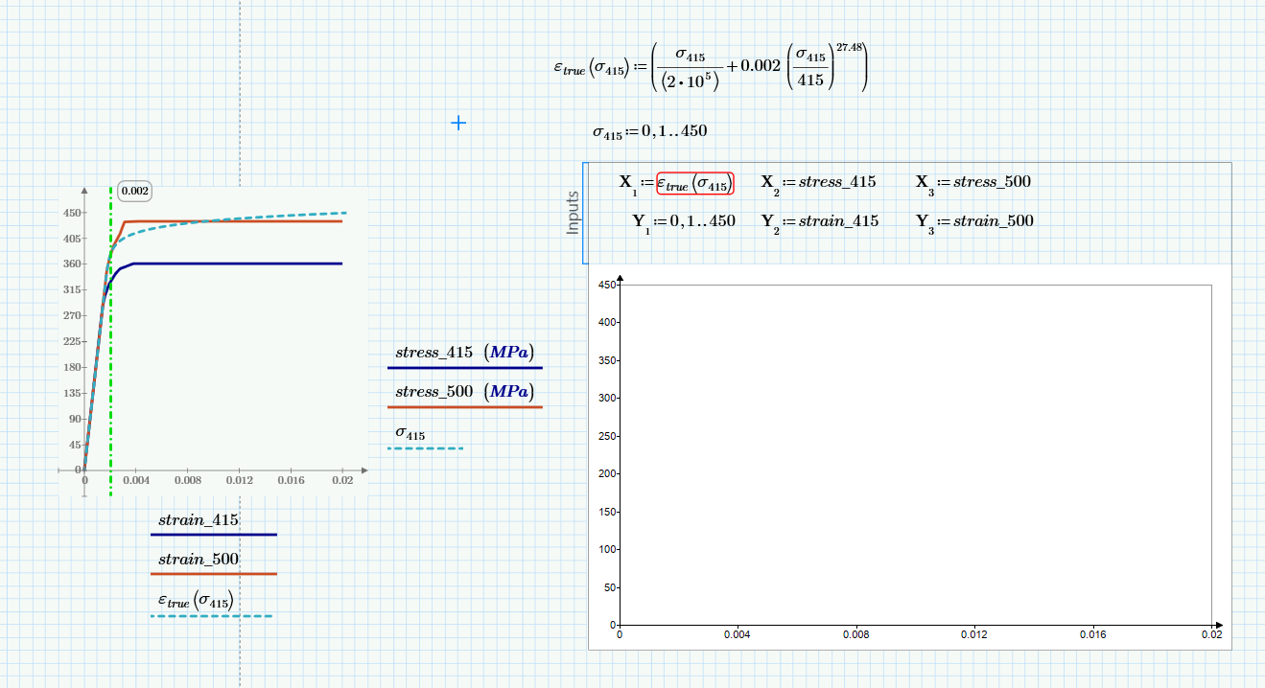Image resolution: width=1265 pixels, height=688 pixels.
Task: Click the 0.002 marker value label
Action: [x=132, y=191]
